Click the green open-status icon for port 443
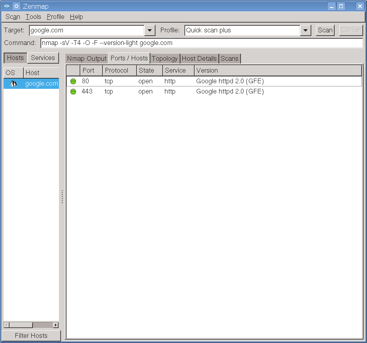 tap(73, 92)
